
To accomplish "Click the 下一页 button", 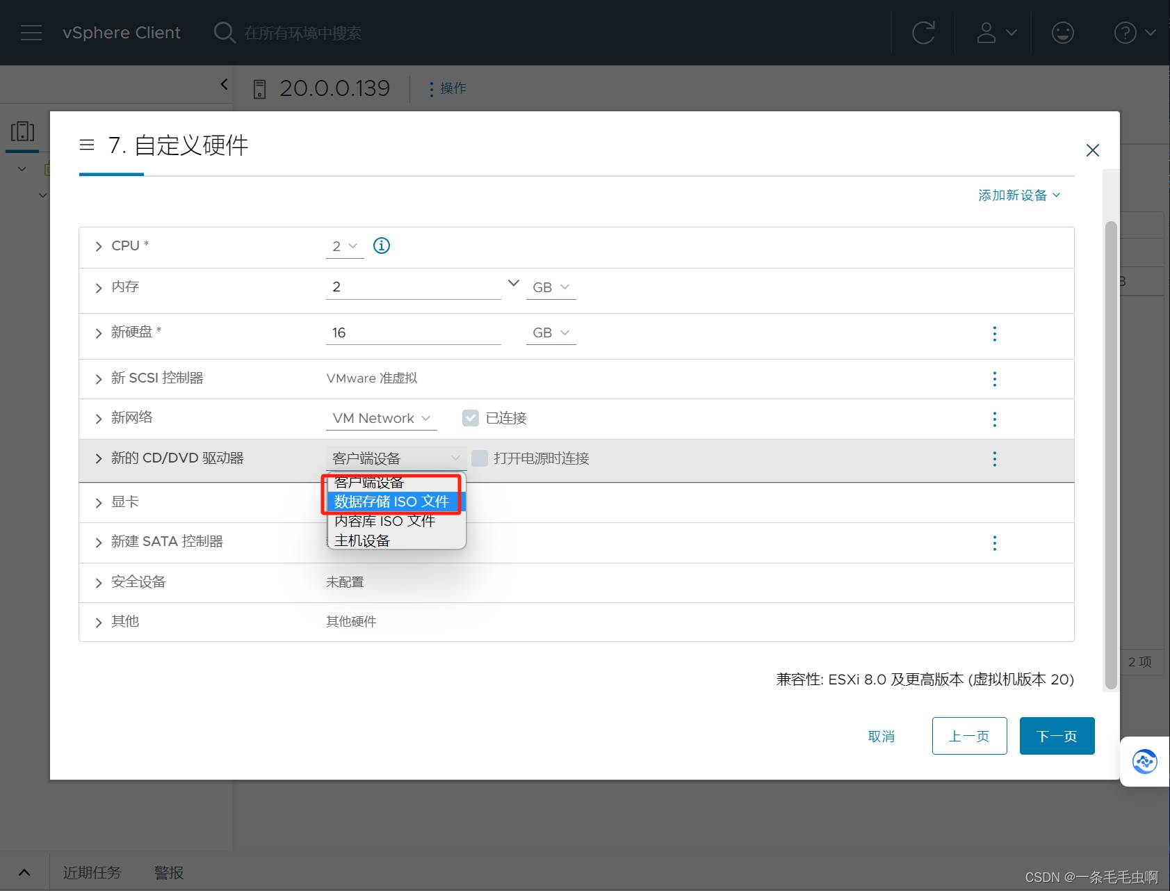I will click(x=1056, y=736).
